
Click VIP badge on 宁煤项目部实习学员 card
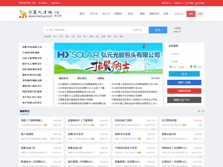click(x=139, y=152)
